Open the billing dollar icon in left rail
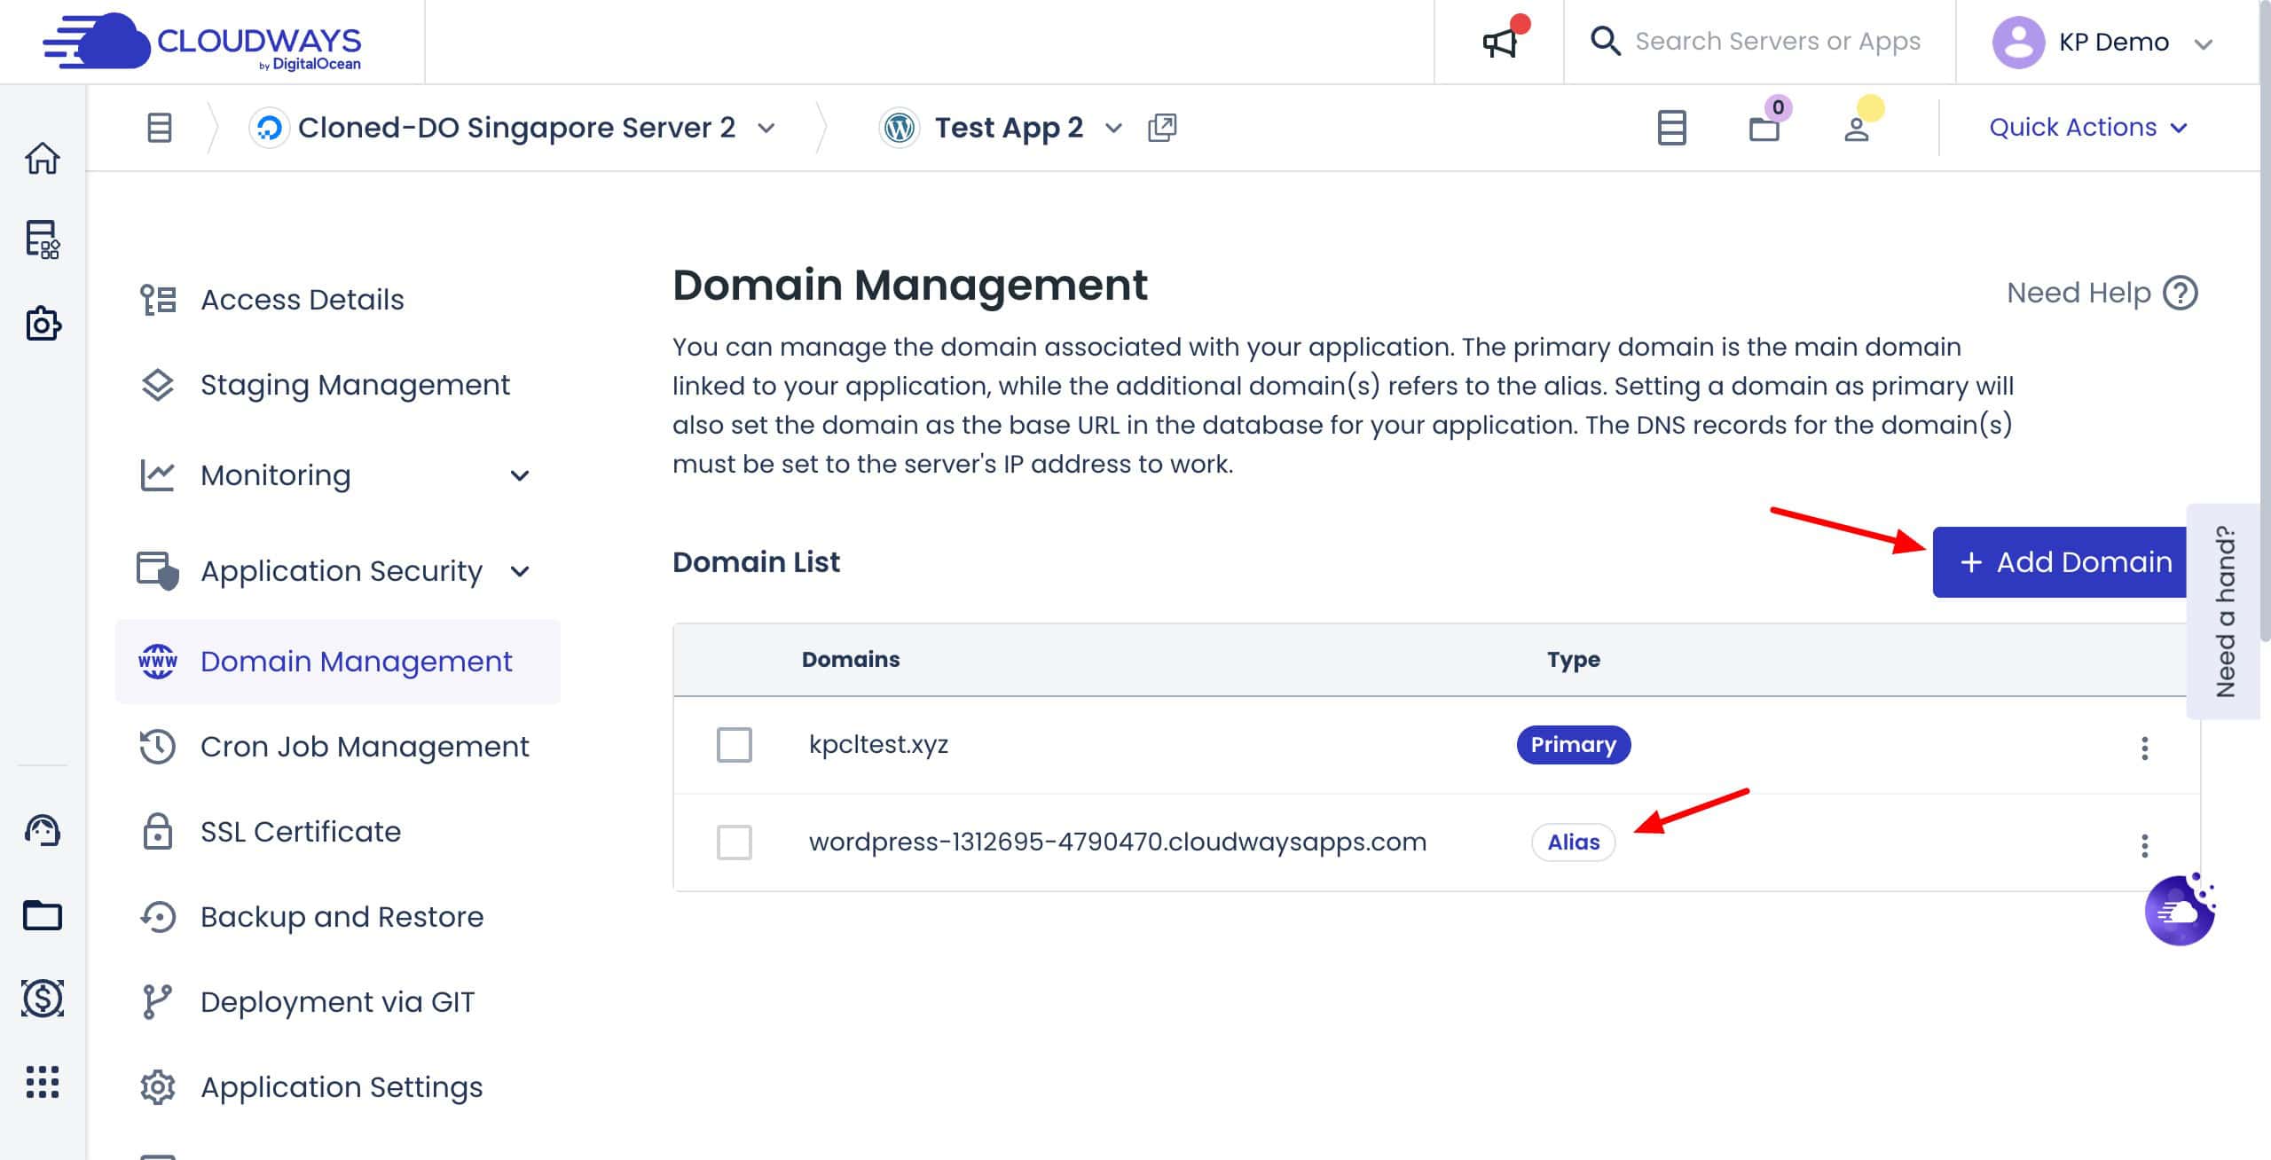The width and height of the screenshot is (2271, 1160). point(42,998)
